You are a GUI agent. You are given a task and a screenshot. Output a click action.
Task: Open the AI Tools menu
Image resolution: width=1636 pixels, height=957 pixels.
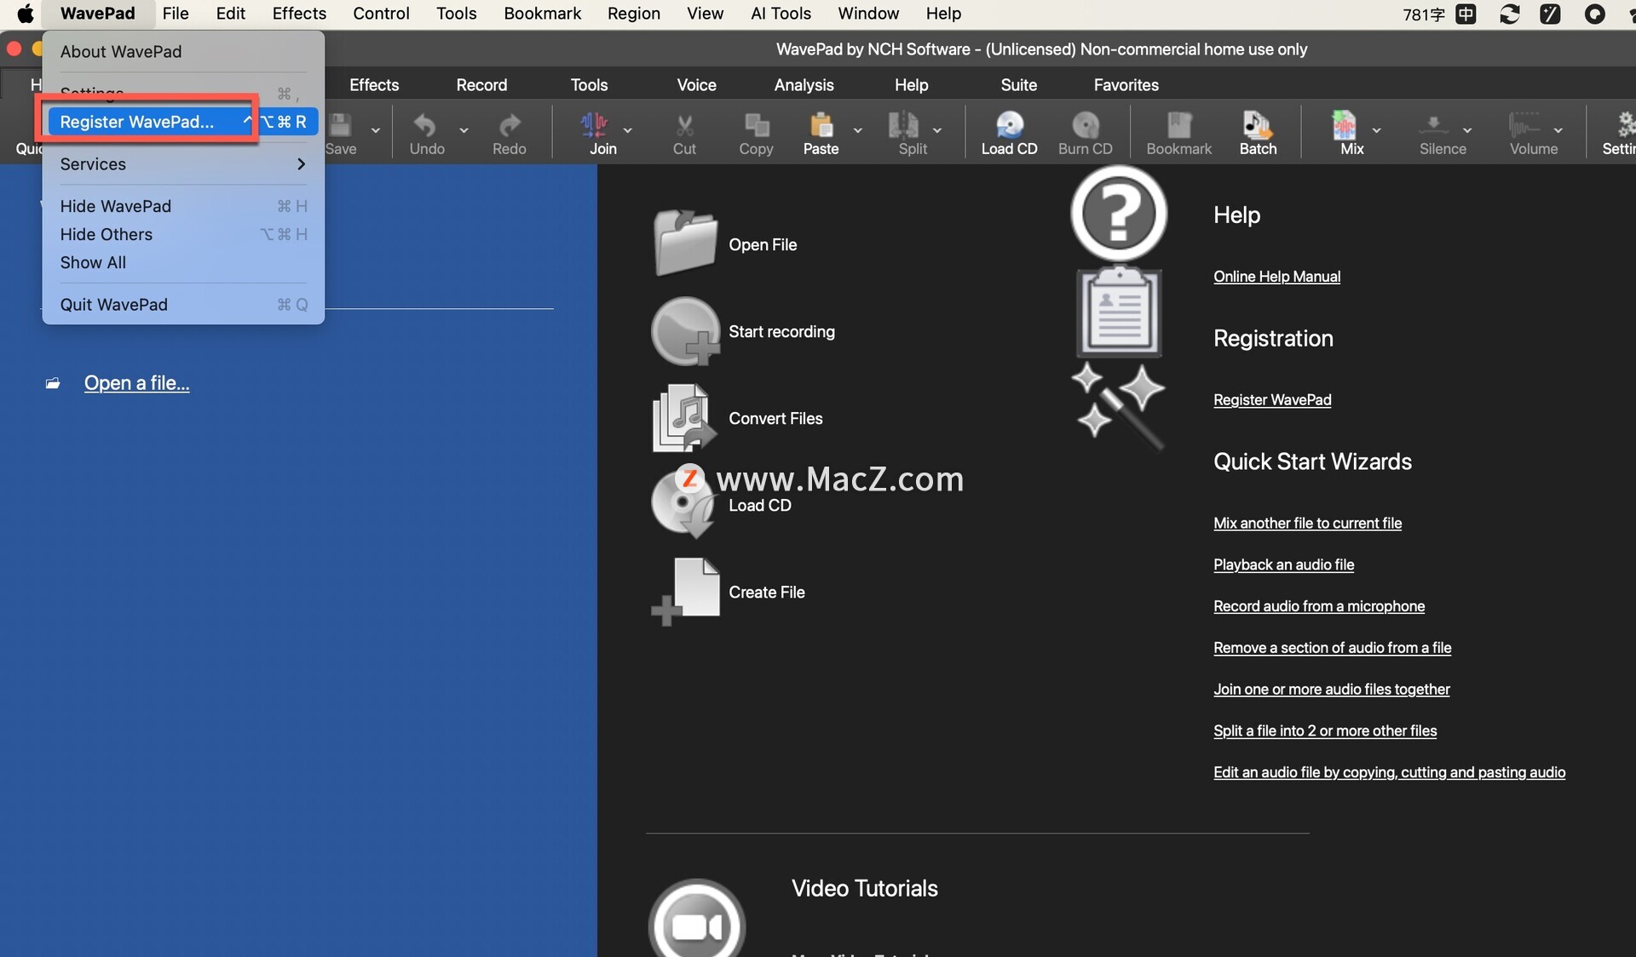(x=781, y=14)
